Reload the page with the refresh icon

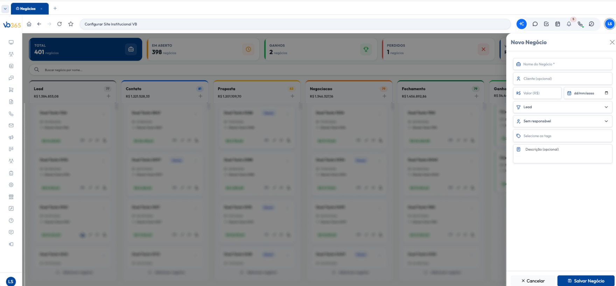click(59, 24)
